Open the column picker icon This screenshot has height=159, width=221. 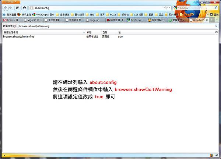pos(217,32)
